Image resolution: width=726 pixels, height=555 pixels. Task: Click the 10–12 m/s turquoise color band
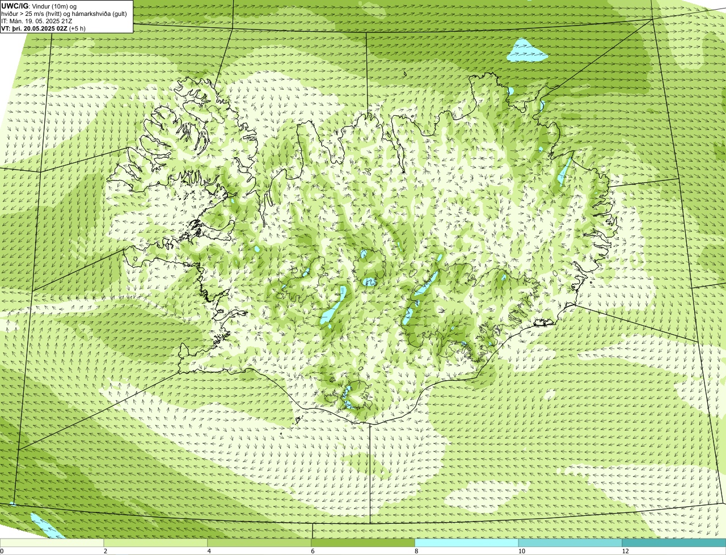click(571, 543)
